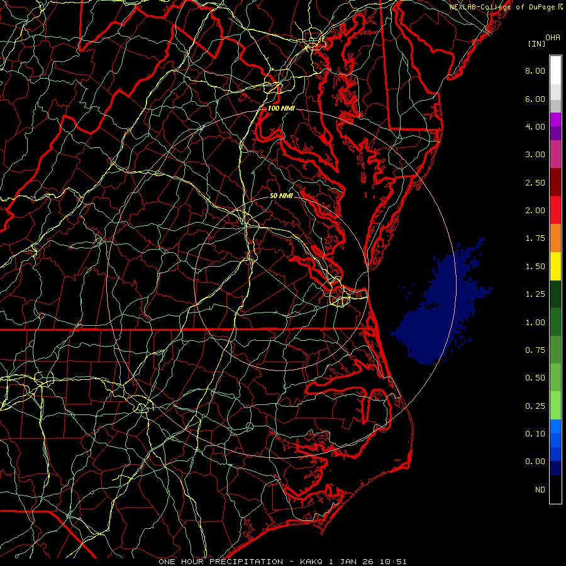Pick the green swatch beside 1.00
Screen dimensions: 566x566
(x=555, y=322)
